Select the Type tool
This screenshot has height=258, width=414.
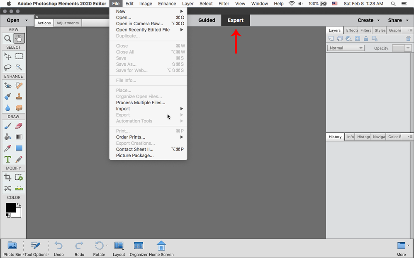7,159
